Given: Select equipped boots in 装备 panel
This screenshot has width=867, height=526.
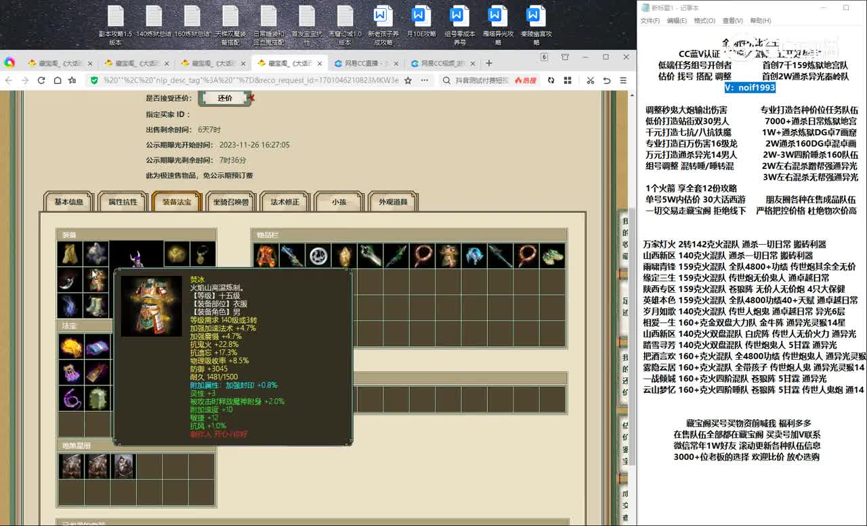Looking at the screenshot, I should click(x=96, y=305).
